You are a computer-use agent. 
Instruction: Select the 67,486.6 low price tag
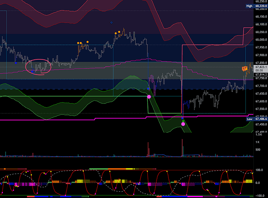pyautogui.click(x=260, y=119)
